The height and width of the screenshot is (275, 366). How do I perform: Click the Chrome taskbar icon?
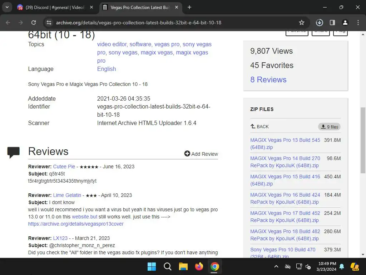214,266
